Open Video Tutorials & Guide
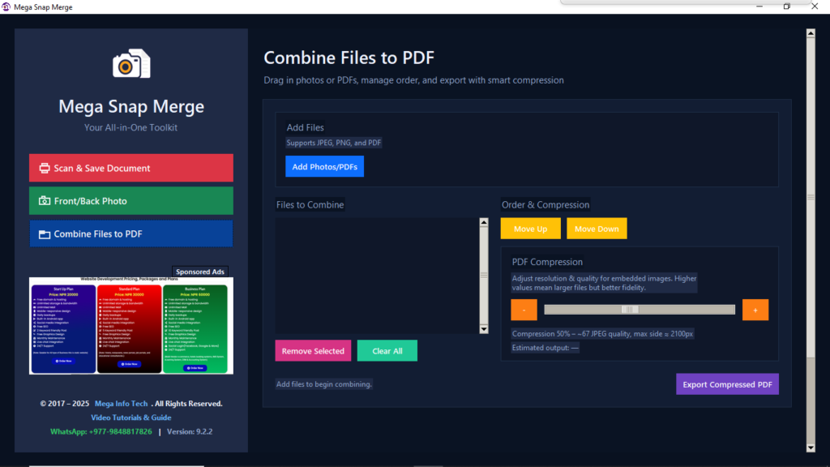 [130, 417]
